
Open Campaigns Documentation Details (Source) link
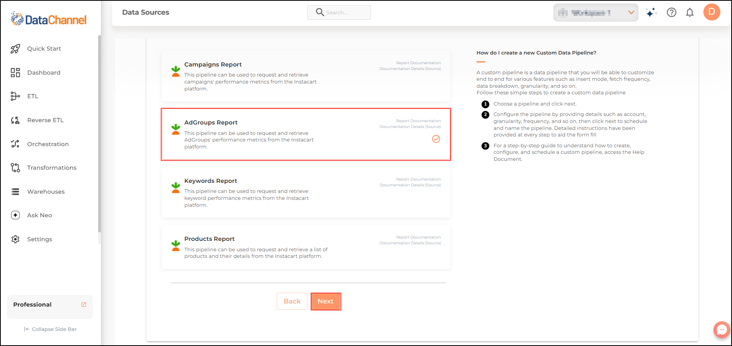pyautogui.click(x=410, y=68)
